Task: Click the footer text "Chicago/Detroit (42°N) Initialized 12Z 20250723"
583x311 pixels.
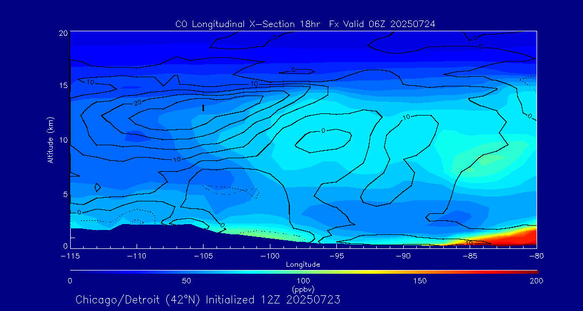Action: pos(208,300)
